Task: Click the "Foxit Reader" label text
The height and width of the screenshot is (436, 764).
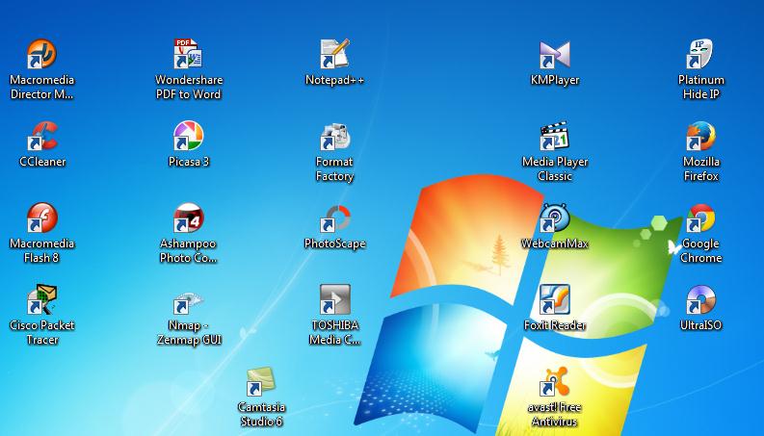Action: click(555, 325)
